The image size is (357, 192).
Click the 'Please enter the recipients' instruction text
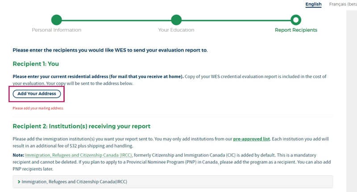tap(110, 50)
